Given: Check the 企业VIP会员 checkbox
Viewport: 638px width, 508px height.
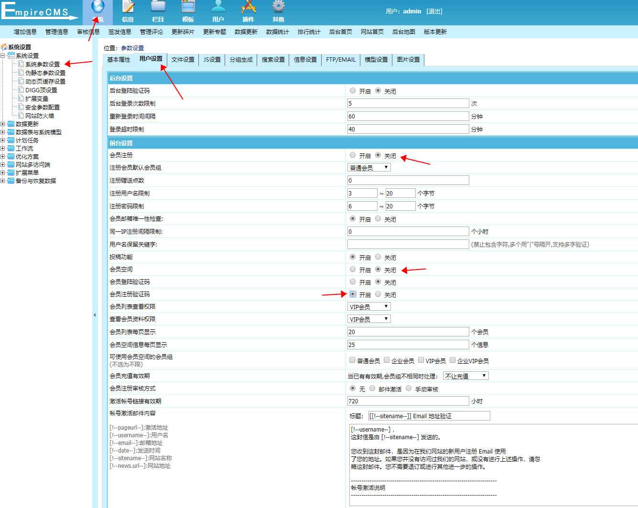Looking at the screenshot, I should point(452,360).
